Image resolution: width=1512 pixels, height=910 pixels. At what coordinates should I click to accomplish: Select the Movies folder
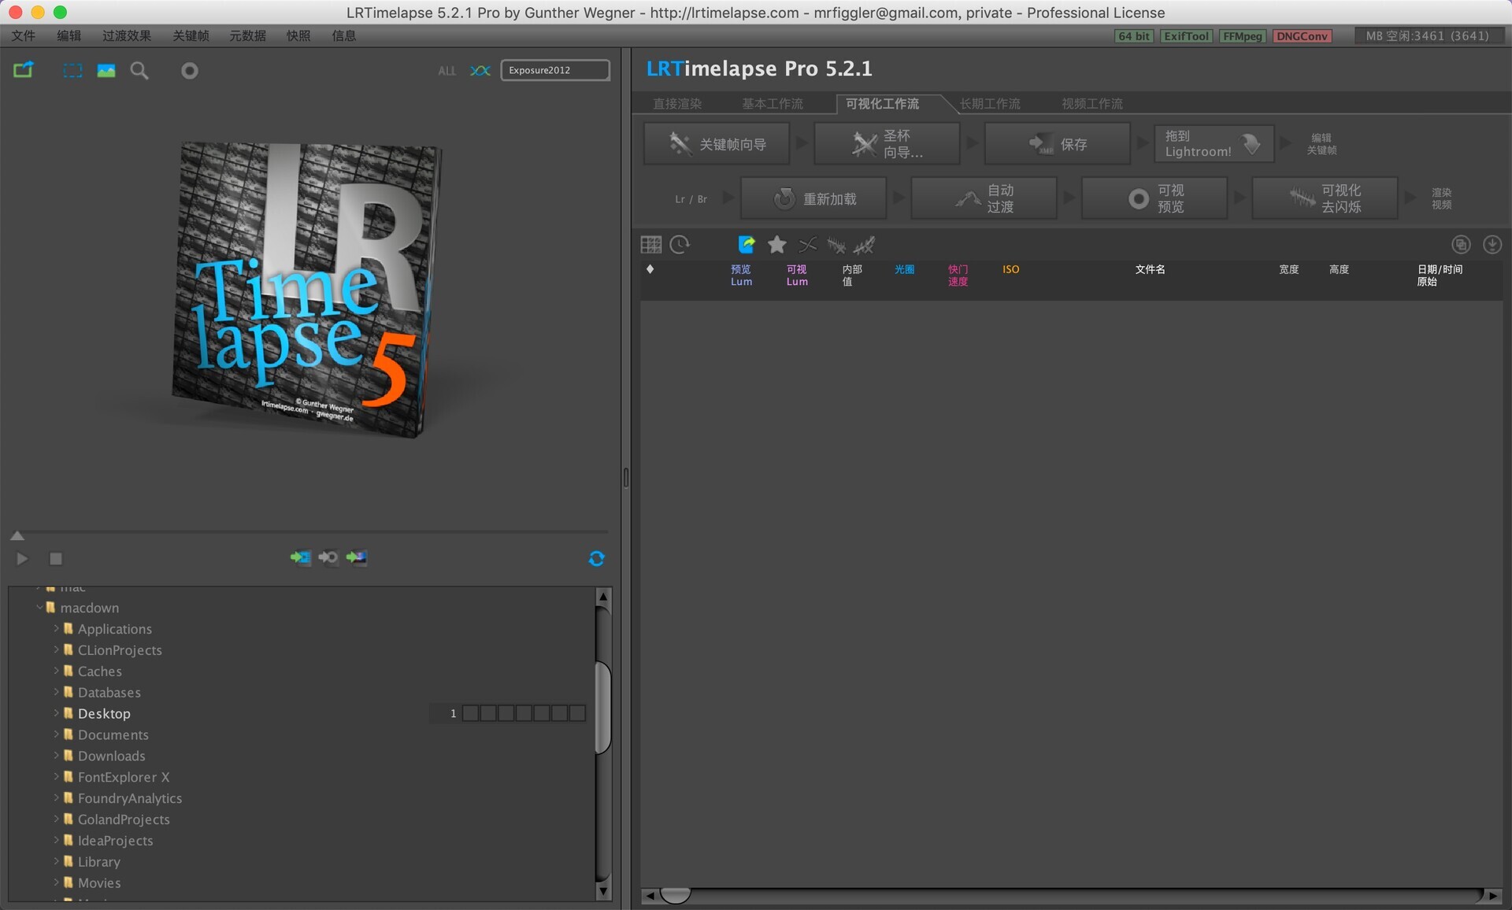coord(99,883)
